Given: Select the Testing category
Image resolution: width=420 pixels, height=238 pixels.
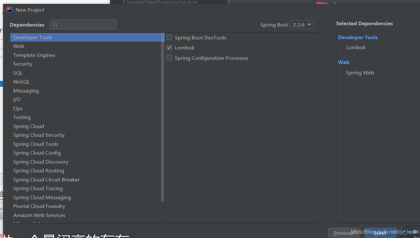Looking at the screenshot, I should click(x=22, y=117).
